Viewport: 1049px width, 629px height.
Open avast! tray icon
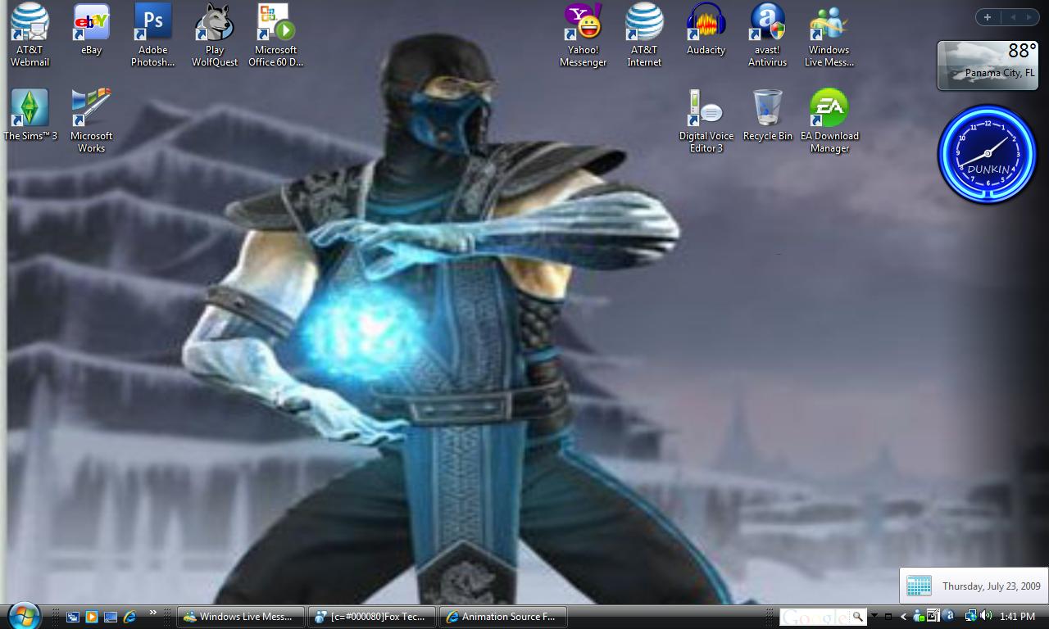click(949, 616)
